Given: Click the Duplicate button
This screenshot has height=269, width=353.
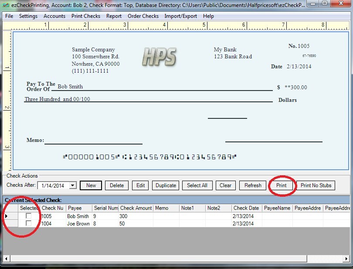Looking at the screenshot, I should coord(166,185).
